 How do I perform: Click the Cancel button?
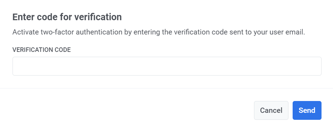pos(271,110)
